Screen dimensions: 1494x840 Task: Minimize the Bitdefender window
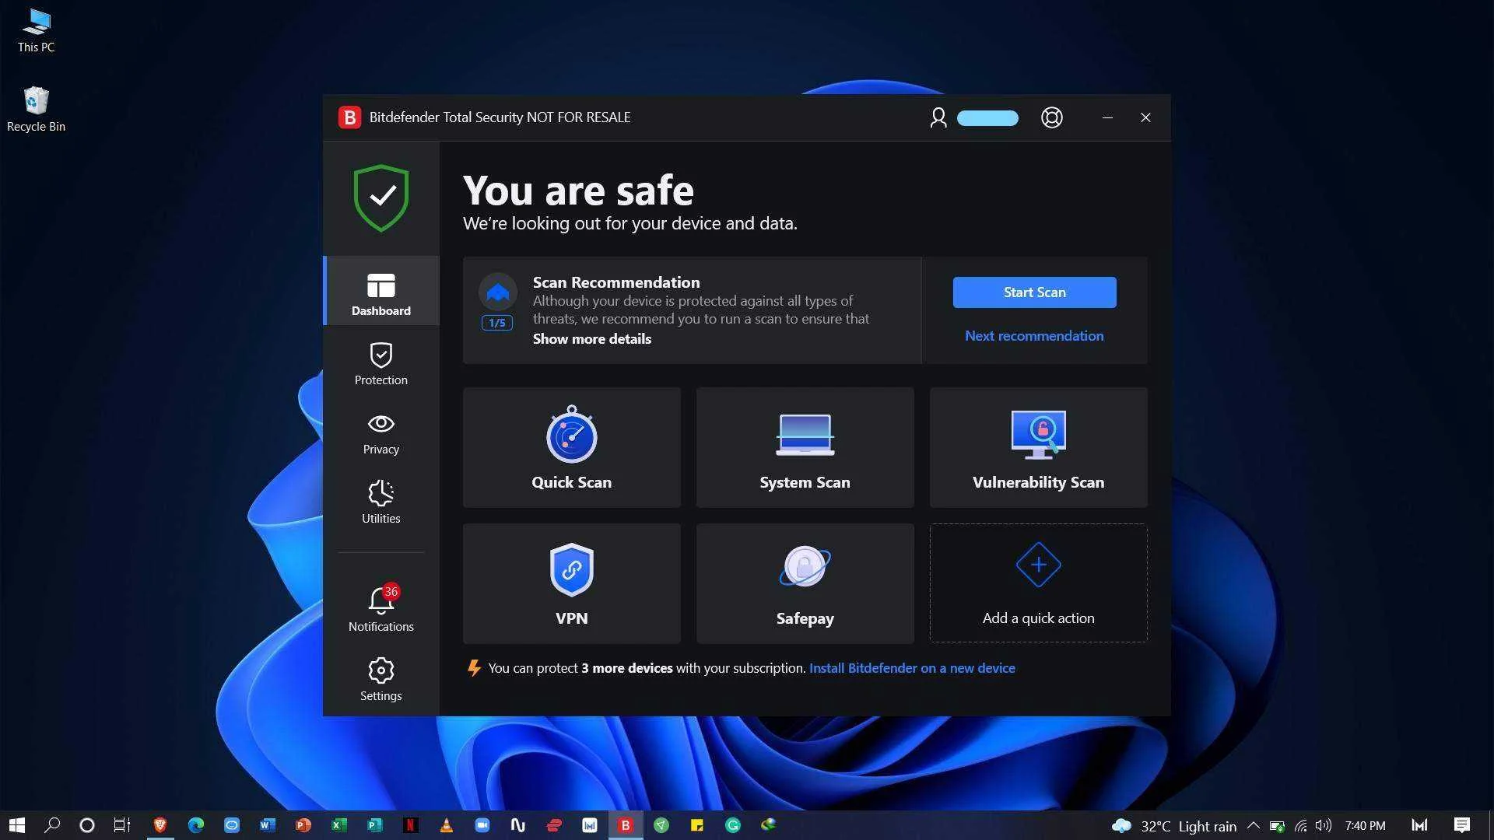1107,117
